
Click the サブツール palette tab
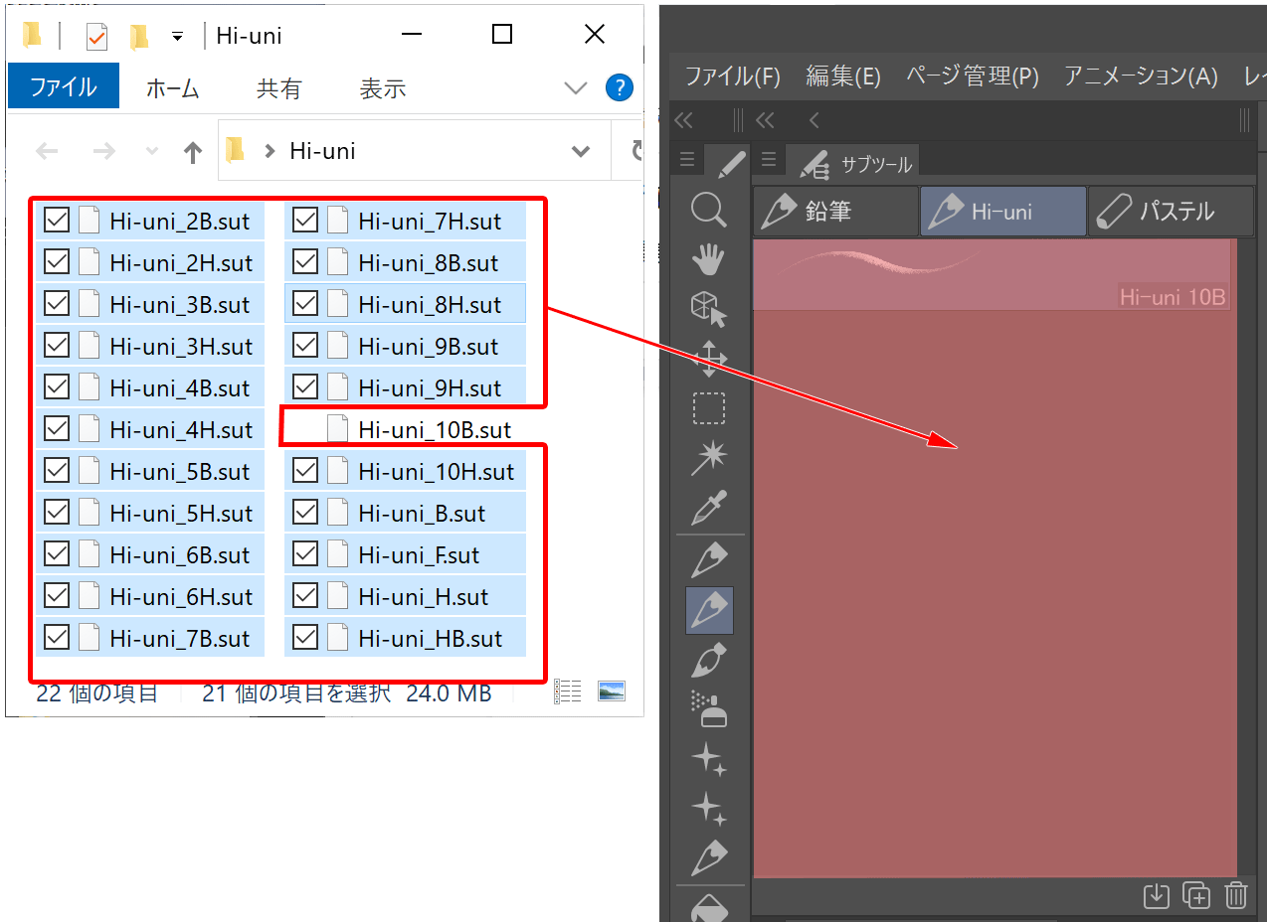click(x=854, y=163)
